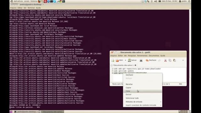Close the Documento não-salvo 1 tab
The image size is (201, 113).
(135, 65)
